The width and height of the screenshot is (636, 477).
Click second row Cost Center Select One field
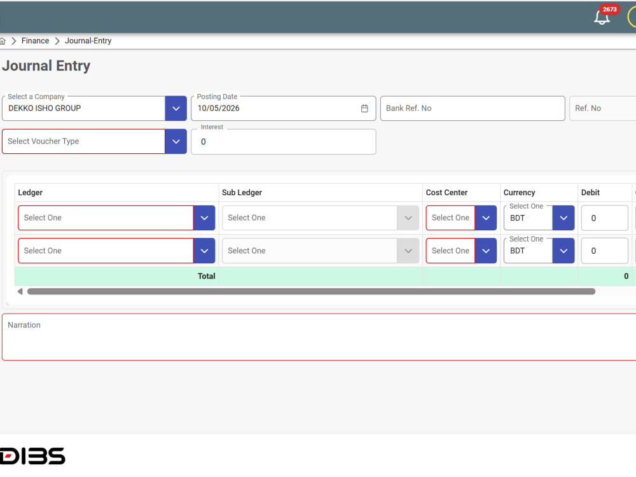tap(451, 251)
